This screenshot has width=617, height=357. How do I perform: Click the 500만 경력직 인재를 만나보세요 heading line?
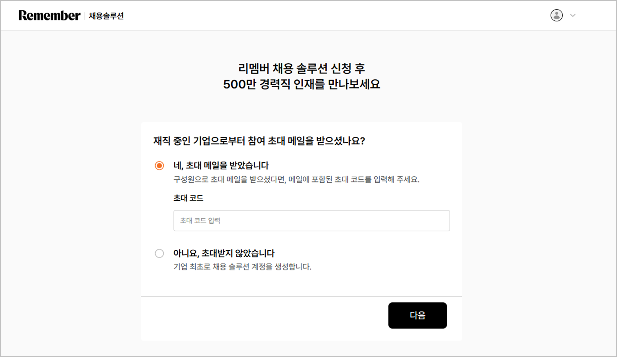(x=301, y=84)
